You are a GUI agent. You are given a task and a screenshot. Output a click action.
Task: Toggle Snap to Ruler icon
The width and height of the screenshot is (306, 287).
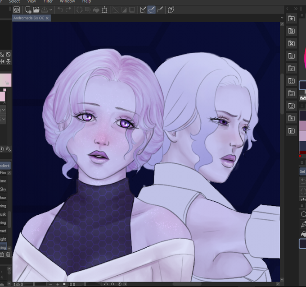(143, 9)
